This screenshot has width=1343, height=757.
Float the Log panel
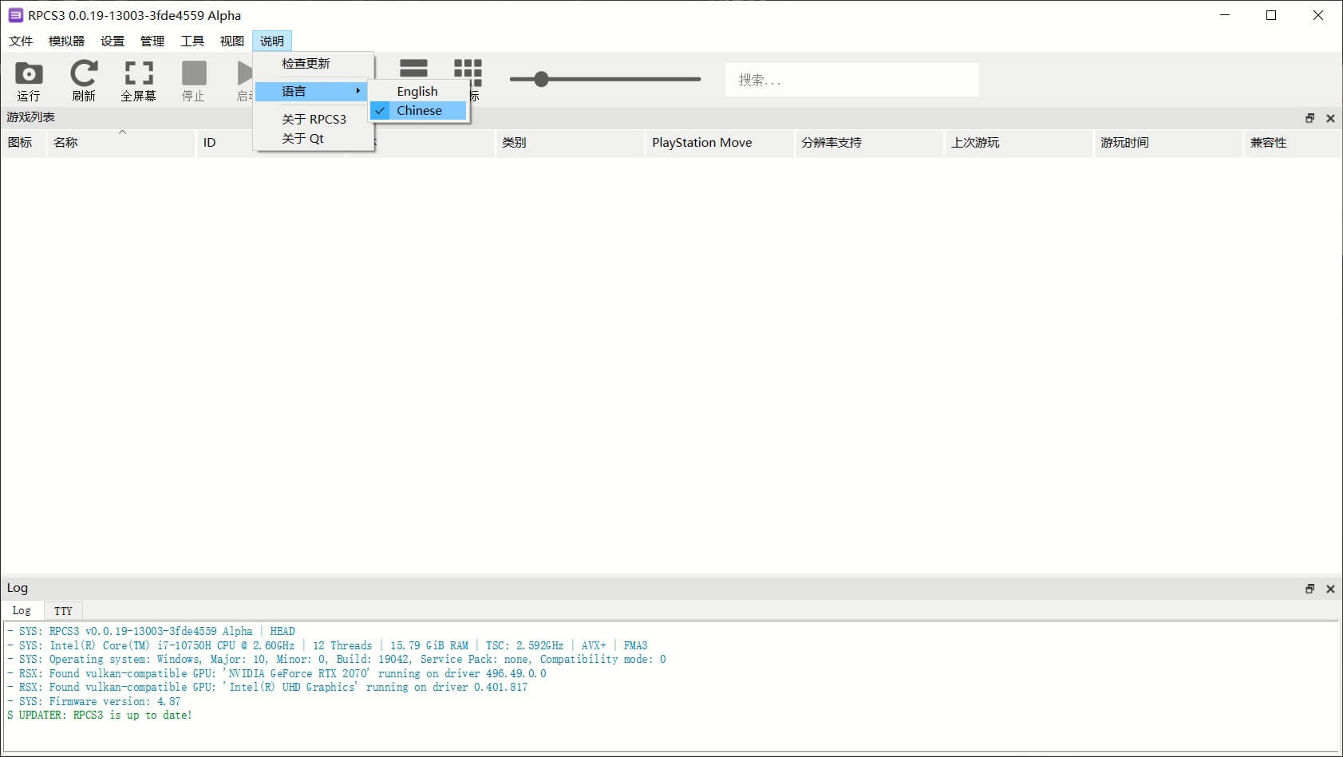coord(1309,589)
